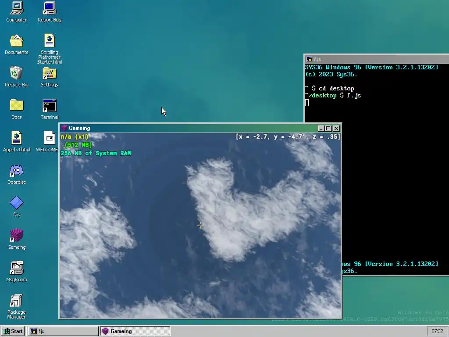449x337 pixels.
Task: Open the Settings desktop icon
Action: click(49, 77)
